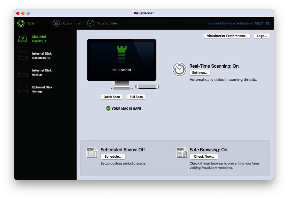Select External Disk Storage in sidebar
Screen dimensions: 288x199
[42, 89]
